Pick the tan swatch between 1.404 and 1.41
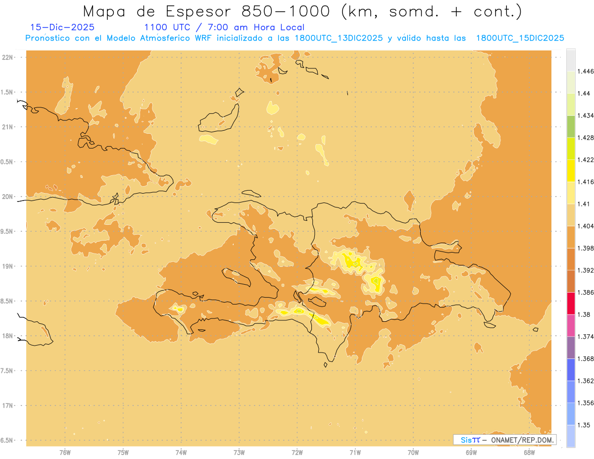 click(x=571, y=215)
